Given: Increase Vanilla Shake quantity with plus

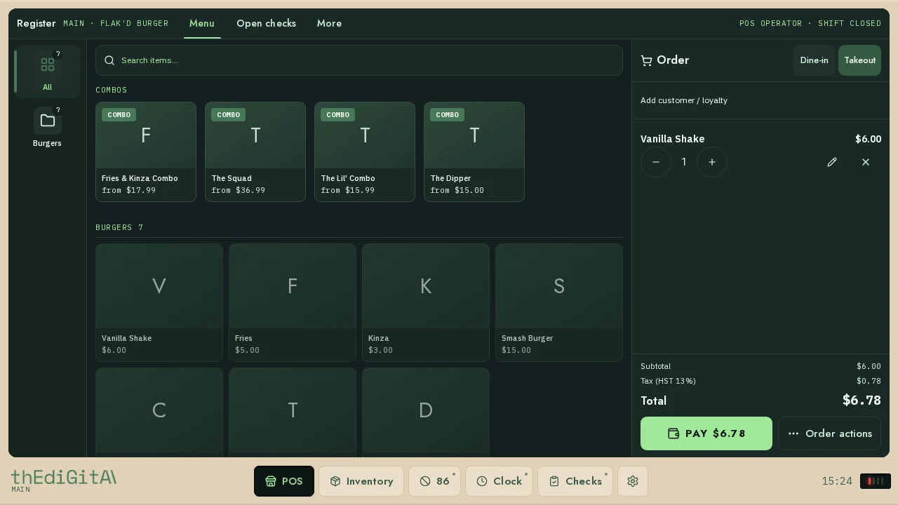Looking at the screenshot, I should coord(712,162).
